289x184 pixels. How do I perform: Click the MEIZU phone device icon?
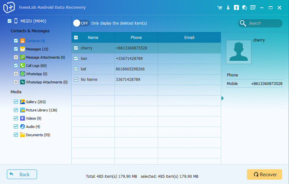[x=16, y=21]
